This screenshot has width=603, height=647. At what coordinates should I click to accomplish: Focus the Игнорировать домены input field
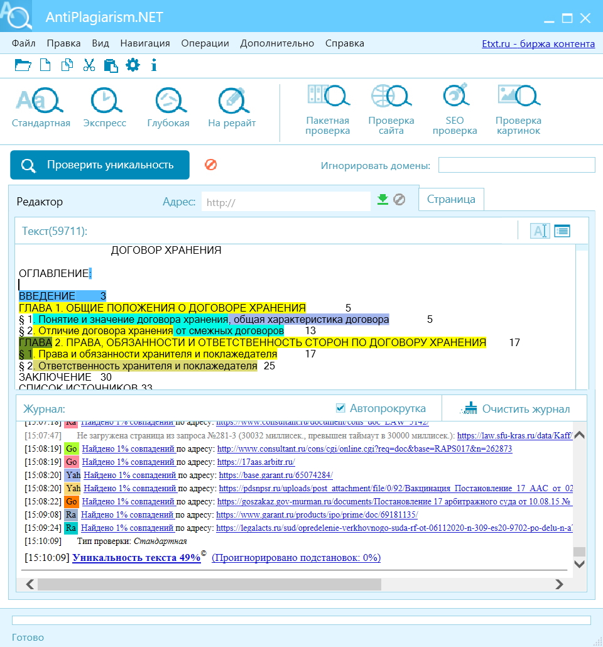pyautogui.click(x=517, y=165)
